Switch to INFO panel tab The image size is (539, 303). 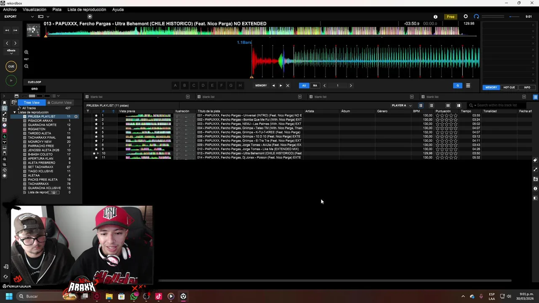point(527,88)
